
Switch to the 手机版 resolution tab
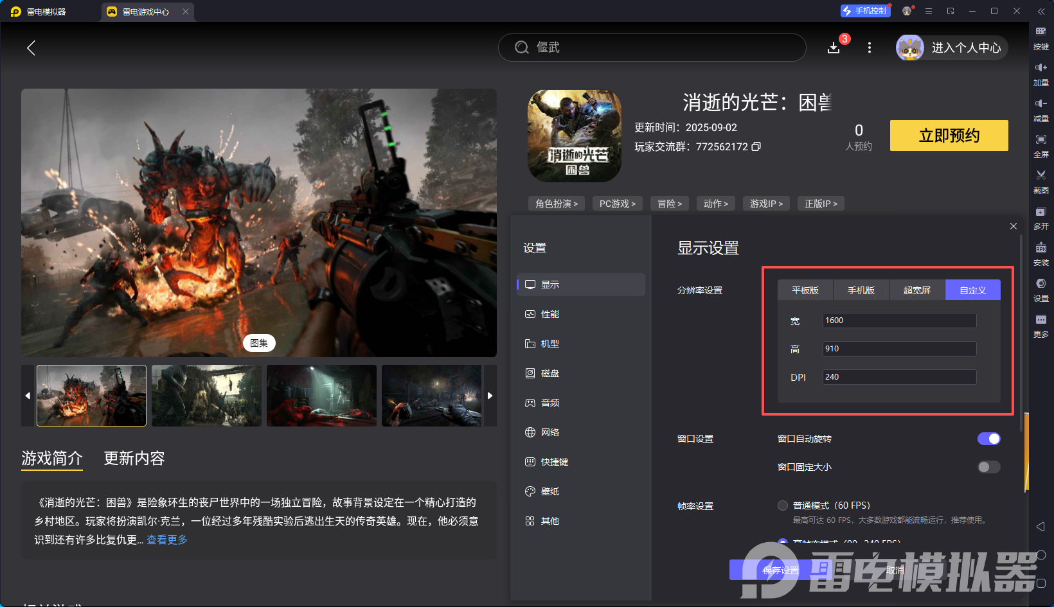click(x=861, y=290)
